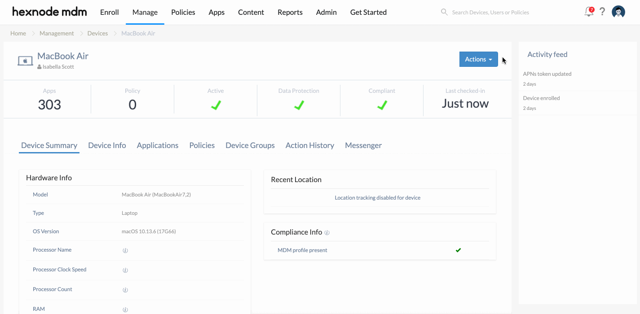Open the notifications bell icon
Image resolution: width=640 pixels, height=314 pixels.
[x=589, y=12]
